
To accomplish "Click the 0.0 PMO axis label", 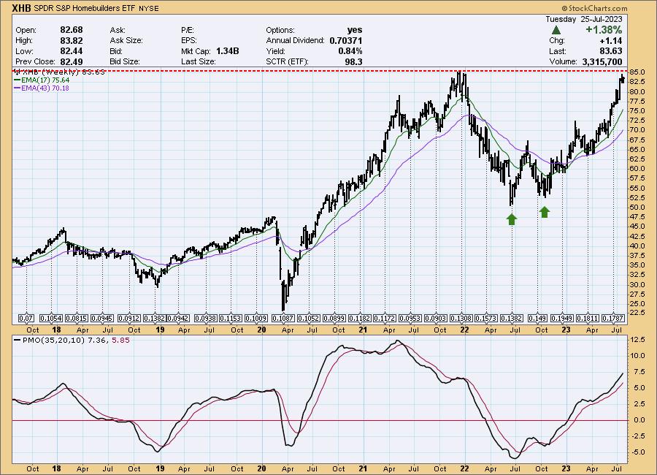I will click(639, 420).
